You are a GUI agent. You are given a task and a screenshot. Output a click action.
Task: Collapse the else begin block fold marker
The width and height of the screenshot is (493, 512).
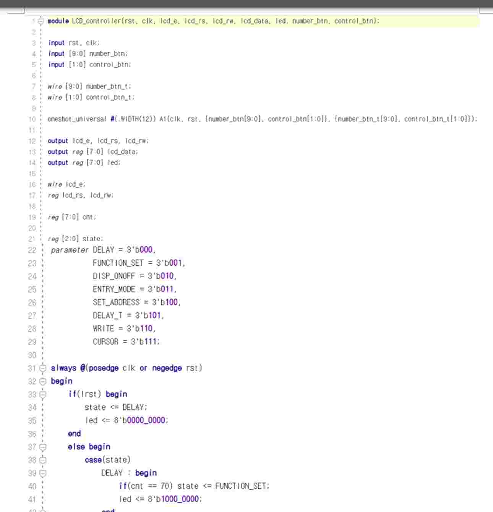pos(42,447)
